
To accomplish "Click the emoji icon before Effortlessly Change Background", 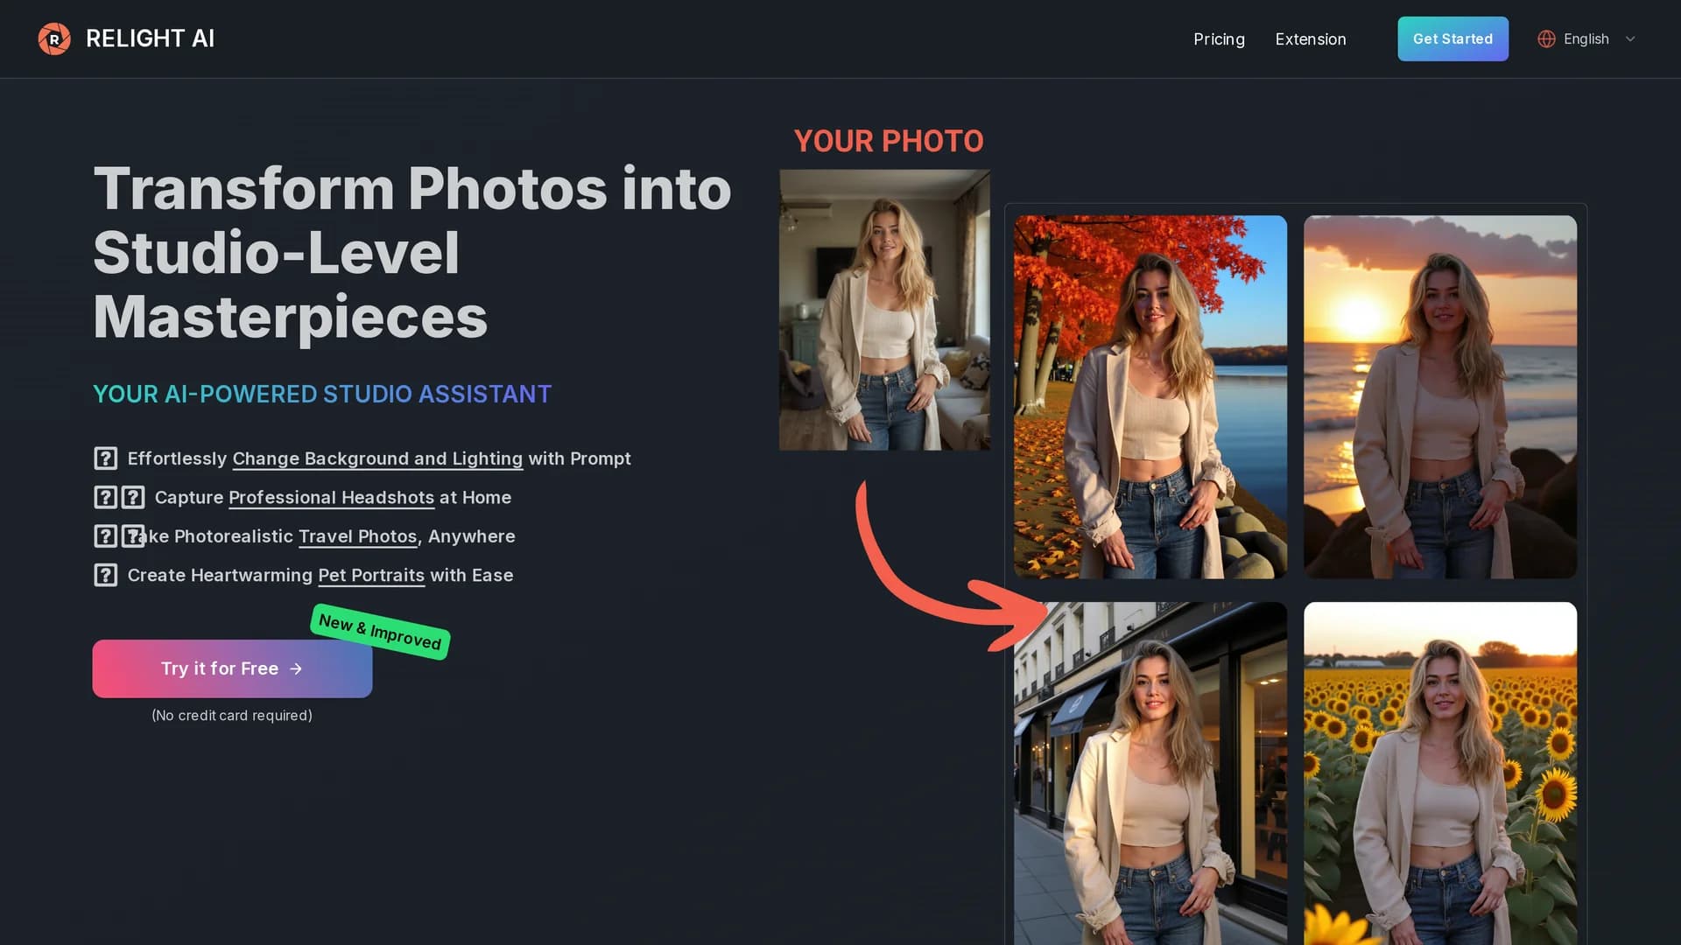I will tap(106, 458).
